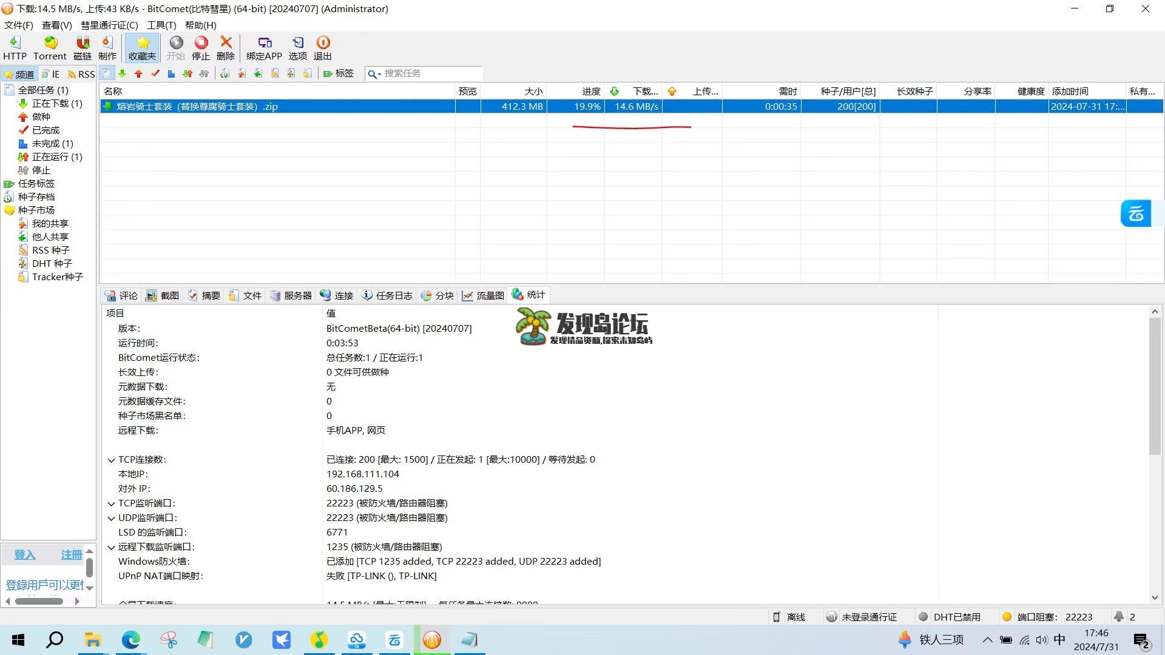The height and width of the screenshot is (655, 1165).
Task: Switch to the 服务器 detail tab
Action: (x=291, y=295)
